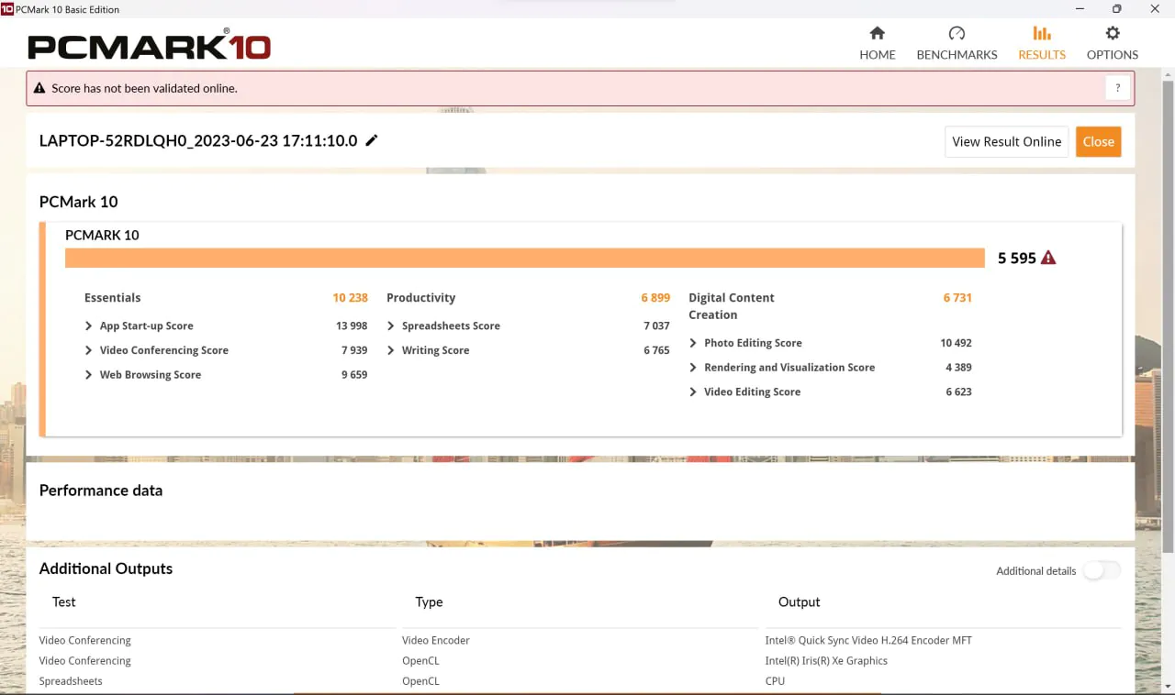Click the Photo Editing value 10 492

pos(956,343)
